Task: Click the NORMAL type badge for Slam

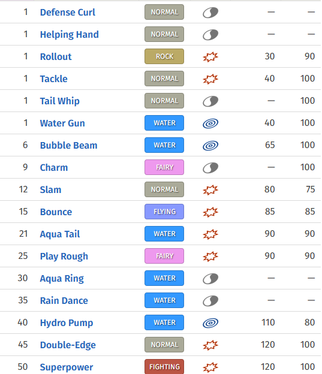Action: point(164,189)
